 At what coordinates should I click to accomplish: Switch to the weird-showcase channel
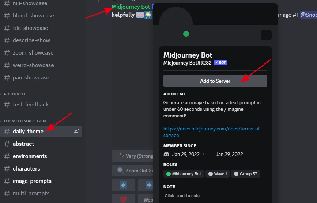pyautogui.click(x=33, y=65)
